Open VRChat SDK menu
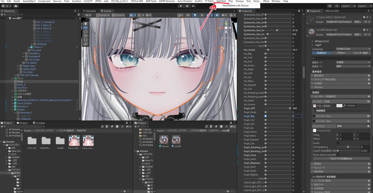373x193 pixels. (137, 1)
